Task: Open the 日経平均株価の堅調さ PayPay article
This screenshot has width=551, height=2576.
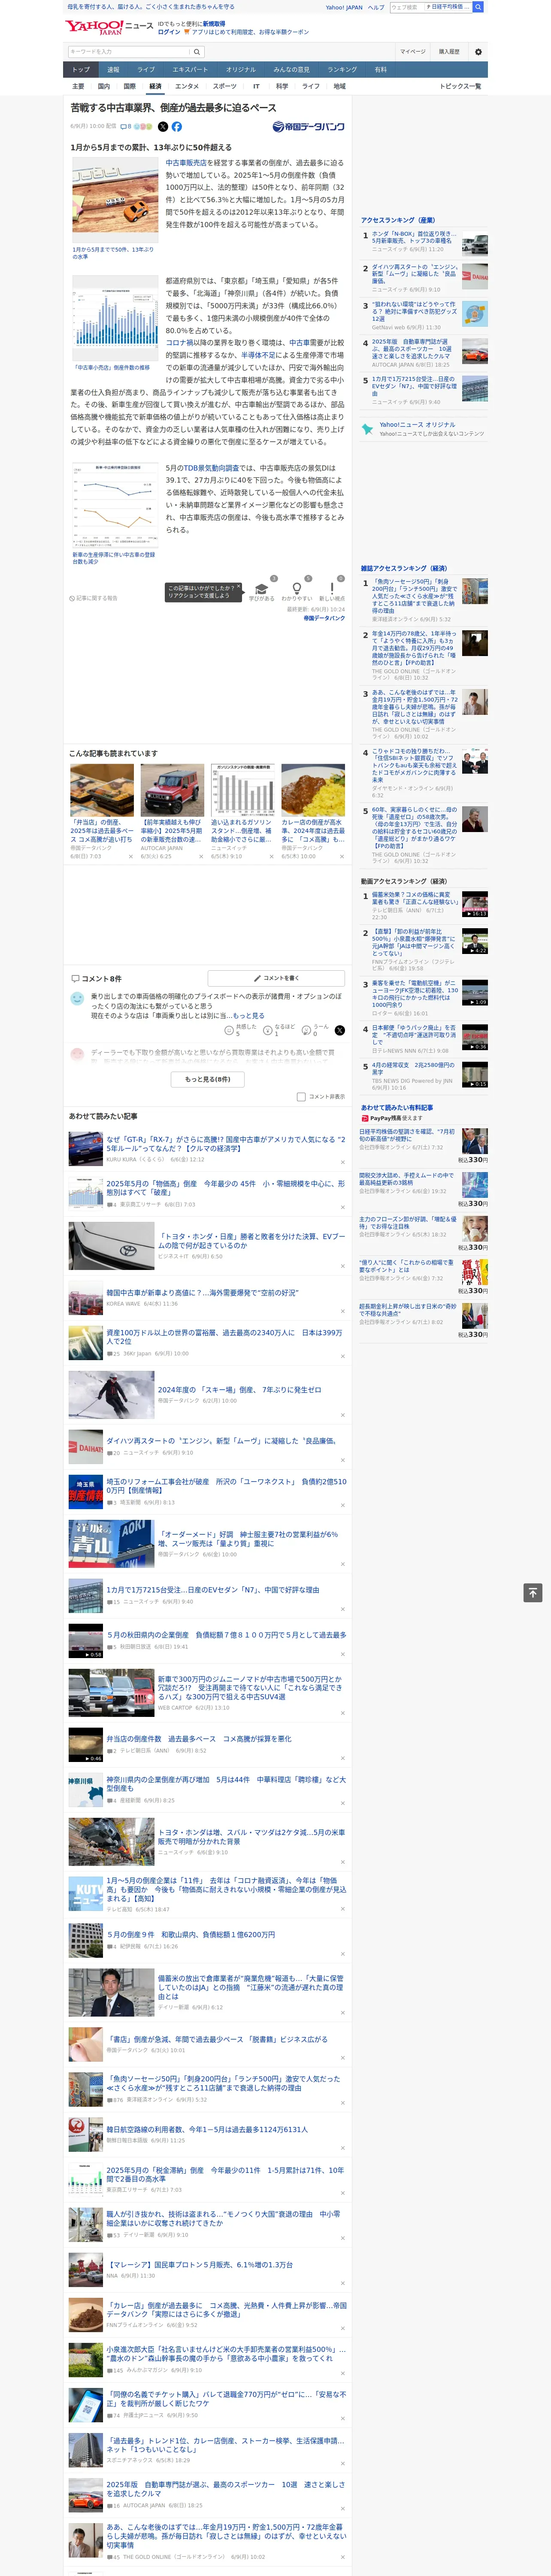Action: pyautogui.click(x=407, y=1135)
